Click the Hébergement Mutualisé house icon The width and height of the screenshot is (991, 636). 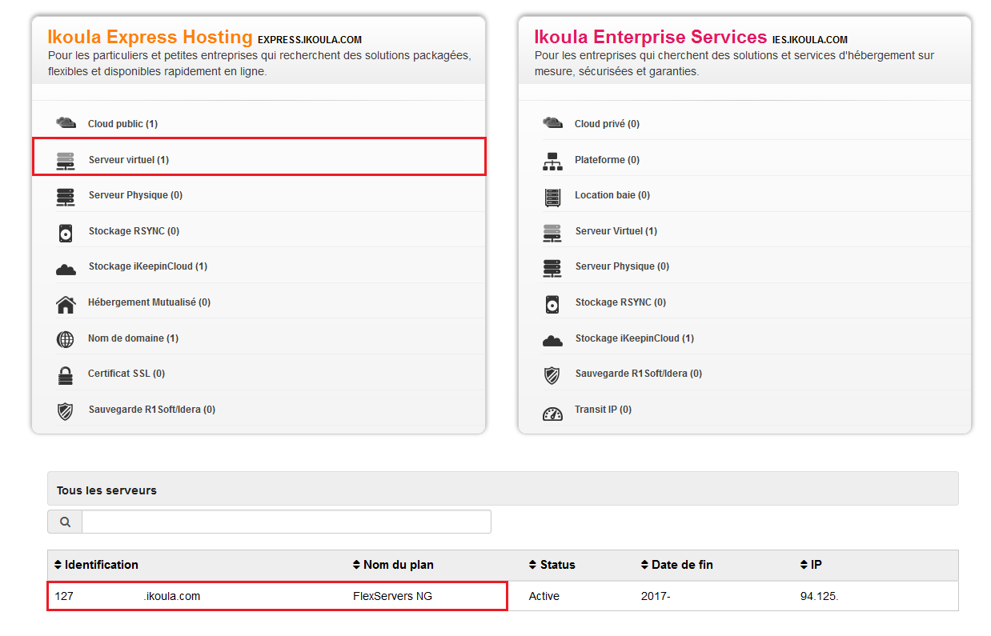[x=66, y=303]
